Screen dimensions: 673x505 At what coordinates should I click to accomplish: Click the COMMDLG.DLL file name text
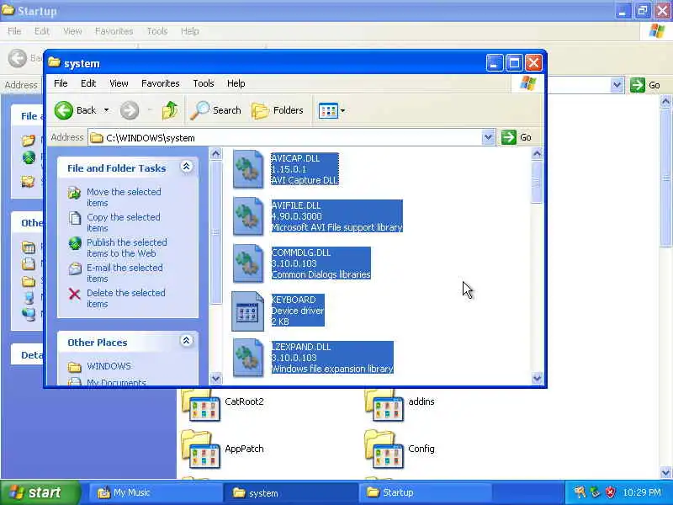(301, 253)
